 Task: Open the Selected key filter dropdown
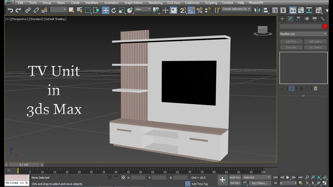257,177
